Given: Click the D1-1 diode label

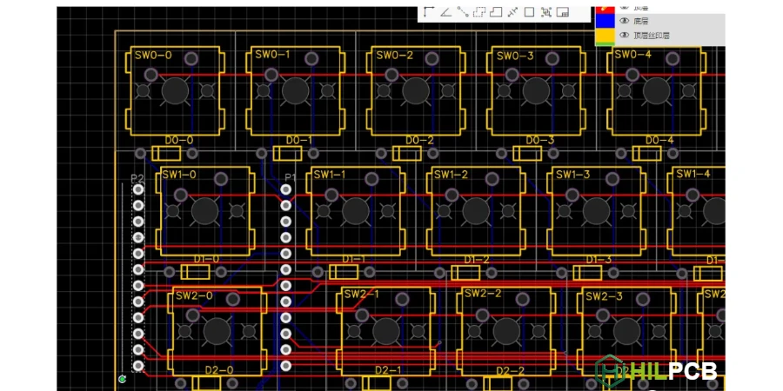Looking at the screenshot, I should pos(353,259).
